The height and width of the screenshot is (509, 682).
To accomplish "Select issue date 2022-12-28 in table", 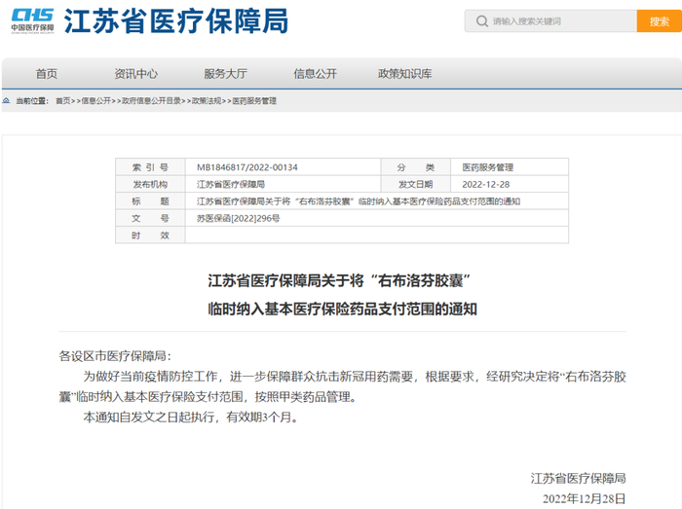I will coord(485,184).
